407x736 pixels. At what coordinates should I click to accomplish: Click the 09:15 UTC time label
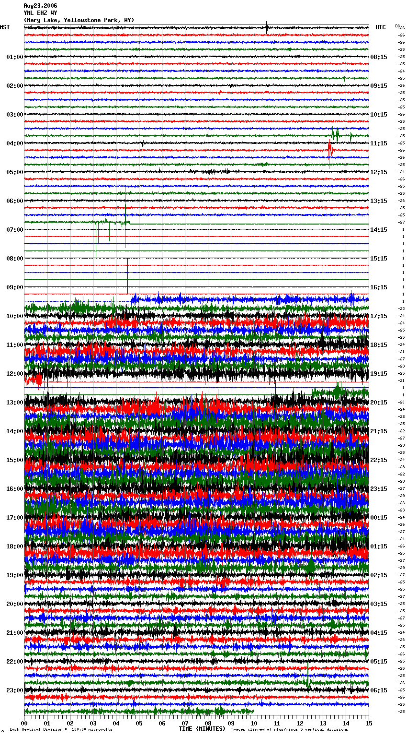click(x=379, y=86)
